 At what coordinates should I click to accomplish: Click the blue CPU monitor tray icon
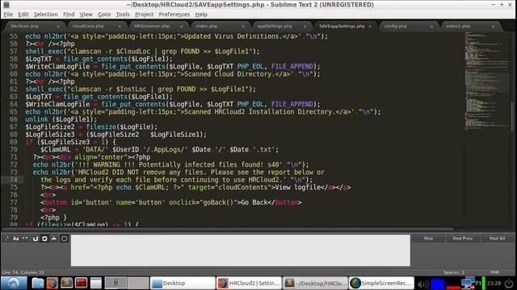click(438, 283)
